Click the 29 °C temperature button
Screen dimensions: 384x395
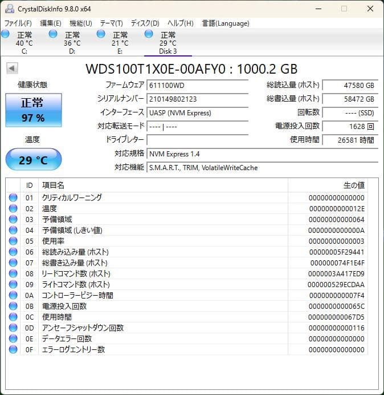(34, 159)
